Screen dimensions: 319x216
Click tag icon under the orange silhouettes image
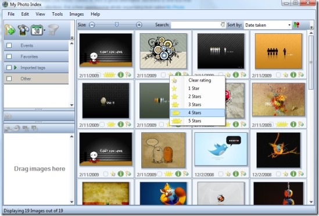point(300,75)
